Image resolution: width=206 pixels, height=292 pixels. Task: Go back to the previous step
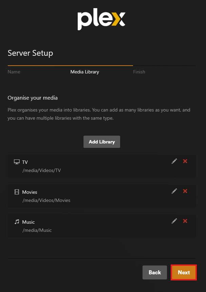click(x=155, y=272)
